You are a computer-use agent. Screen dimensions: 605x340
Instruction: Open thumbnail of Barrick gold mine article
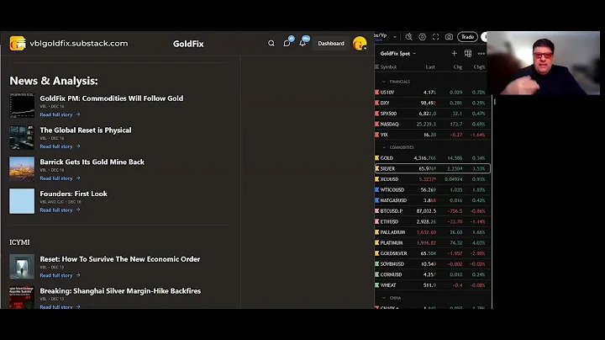(22, 169)
